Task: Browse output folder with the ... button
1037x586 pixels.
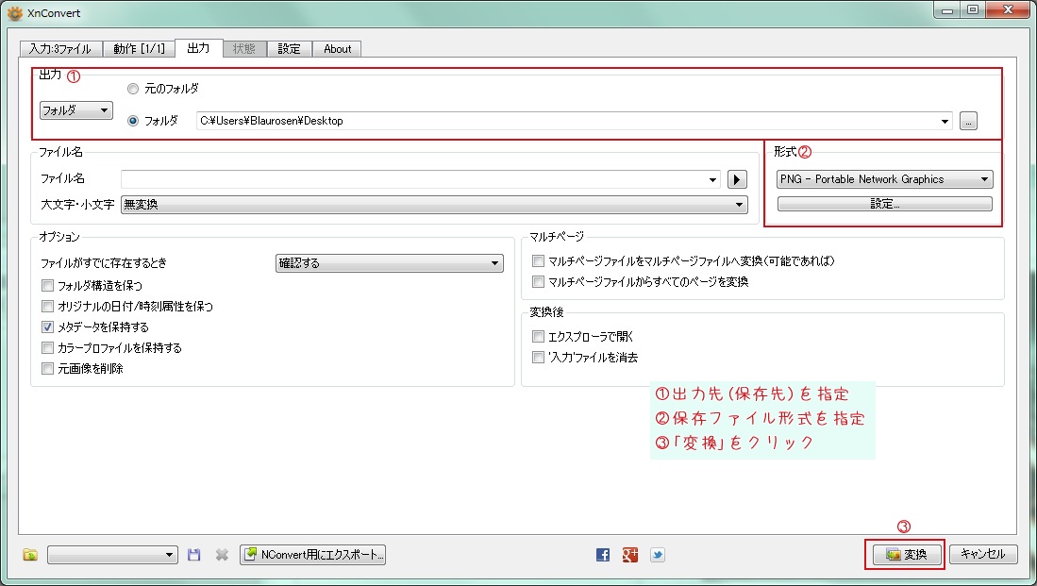Action: [x=968, y=121]
